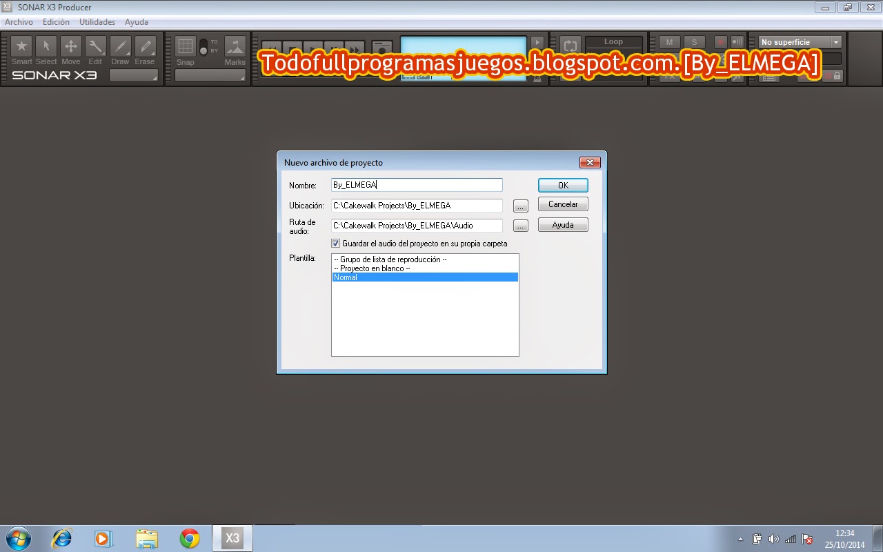Open the Archivo menu
The image size is (883, 552).
click(19, 22)
